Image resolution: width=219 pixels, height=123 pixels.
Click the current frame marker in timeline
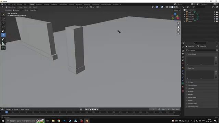coord(7,112)
